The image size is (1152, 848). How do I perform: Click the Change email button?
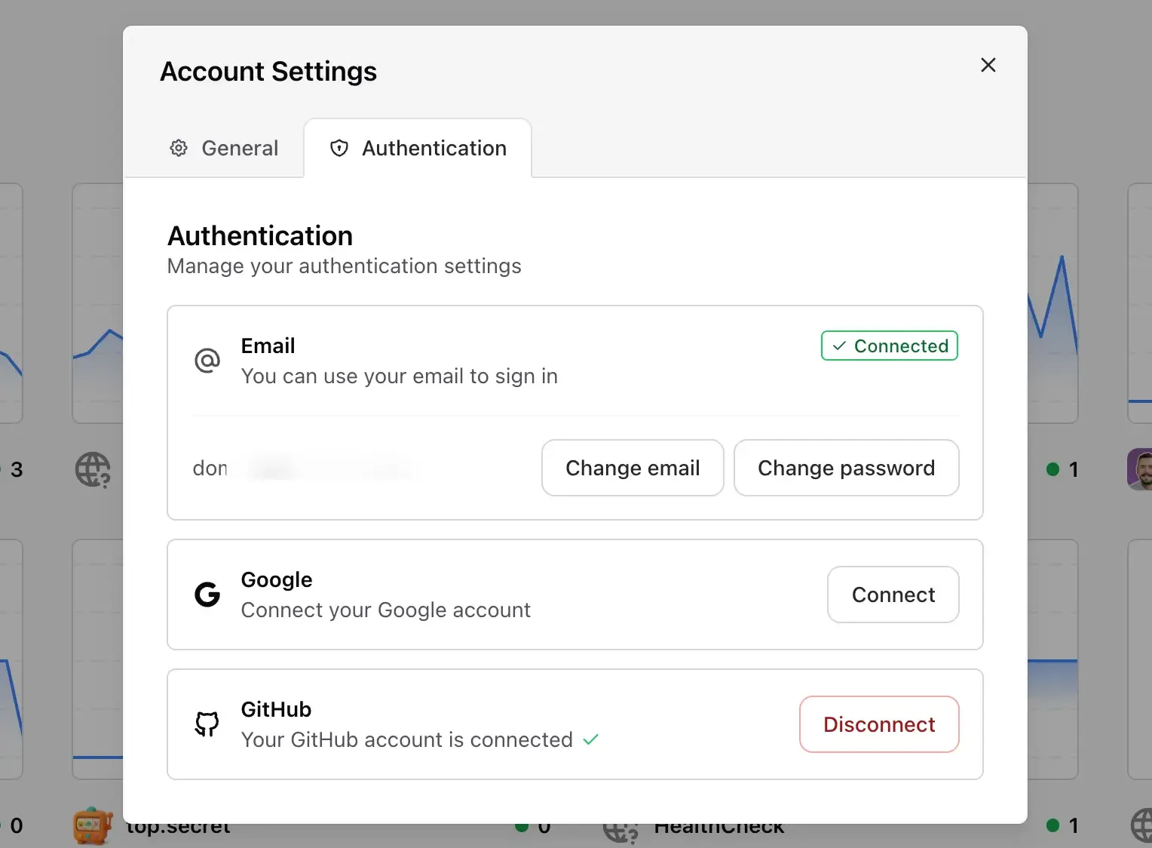(x=633, y=468)
